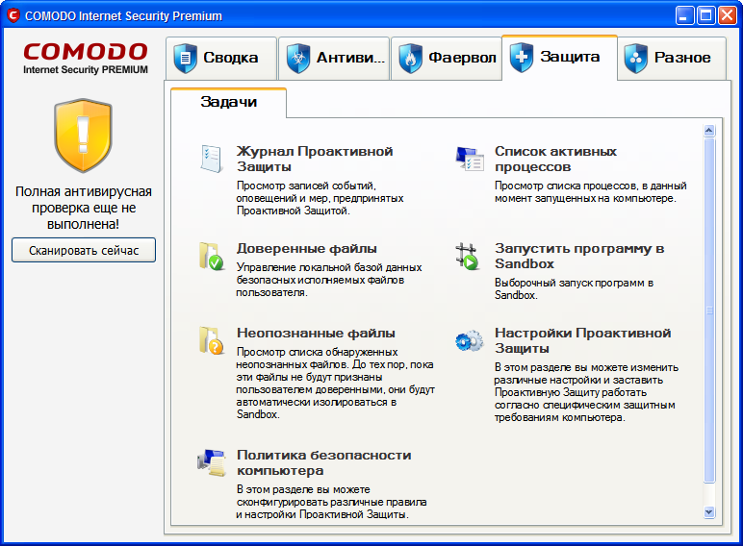
Task: Open Список активных процессов link
Action: click(555, 159)
